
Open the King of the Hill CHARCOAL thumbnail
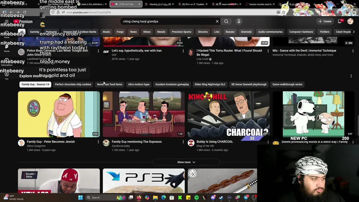[229, 114]
